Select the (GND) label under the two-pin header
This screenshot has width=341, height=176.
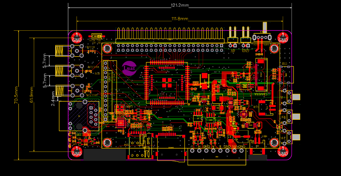point(246,51)
